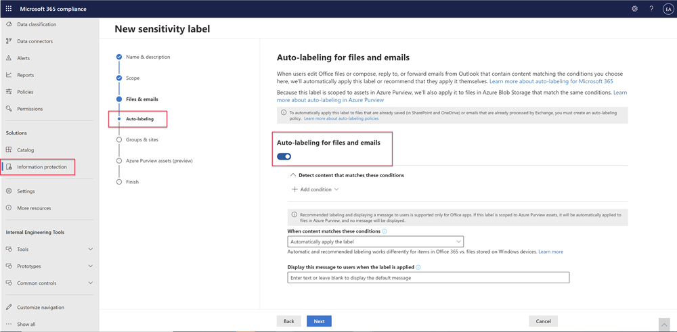Click the Information protection lock icon
Screen dimensions: 677x332
[9, 167]
